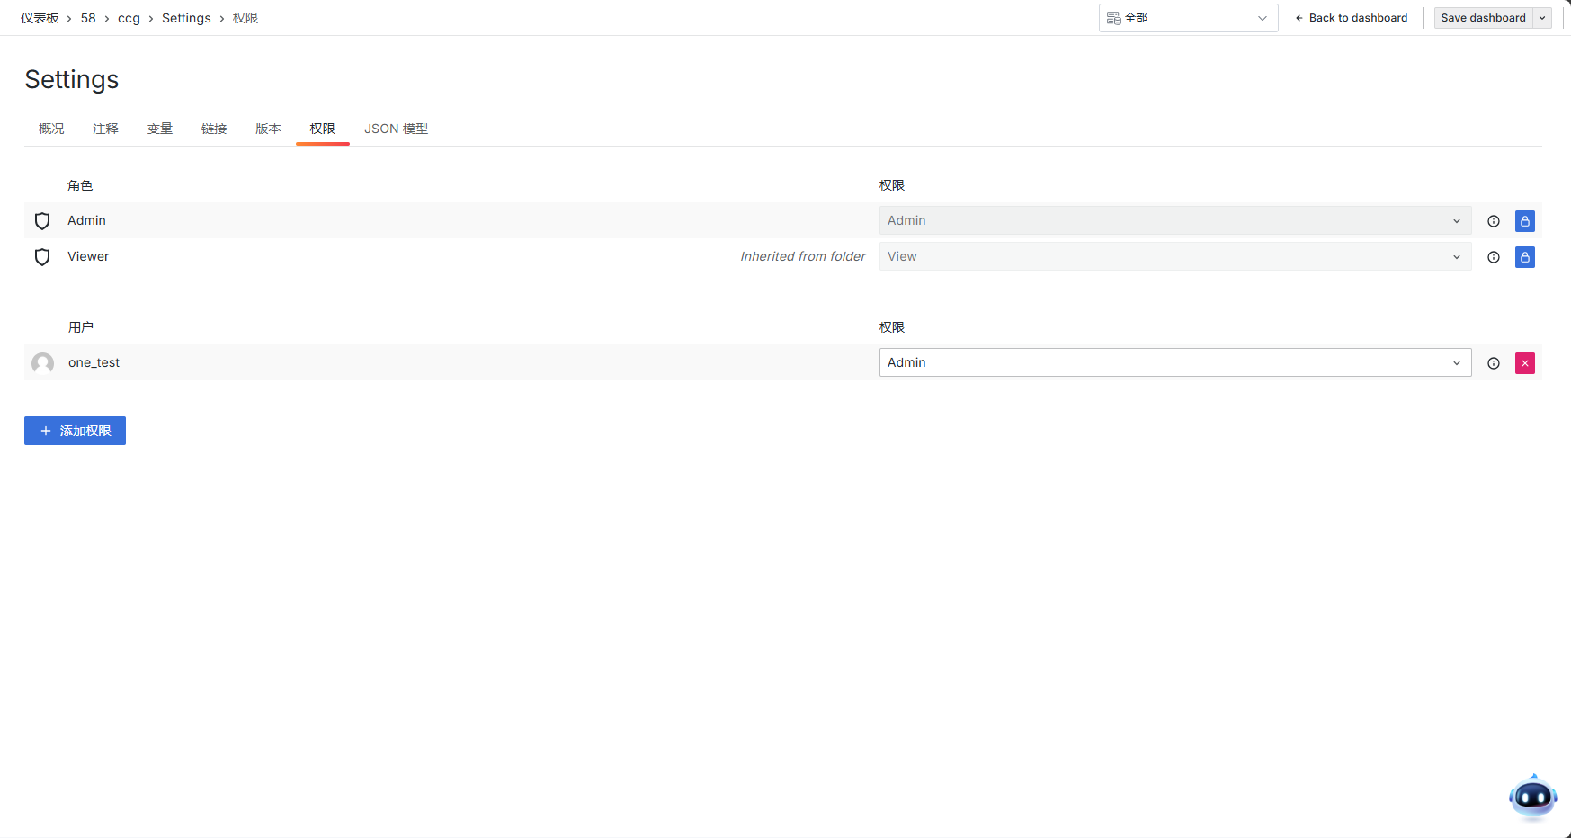This screenshot has width=1571, height=838.
Task: Navigate to ccg in breadcrumb
Action: click(x=129, y=18)
